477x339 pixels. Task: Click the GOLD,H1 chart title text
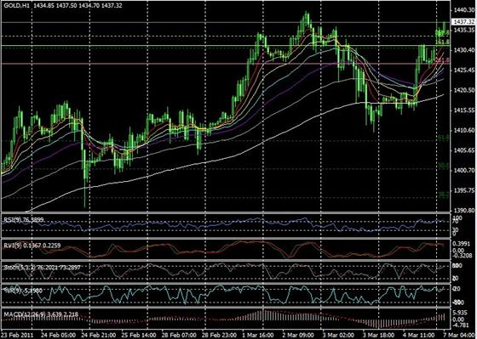pyautogui.click(x=17, y=5)
